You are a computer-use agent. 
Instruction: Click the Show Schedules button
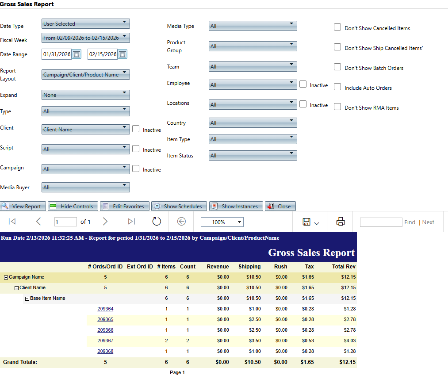[179, 206]
